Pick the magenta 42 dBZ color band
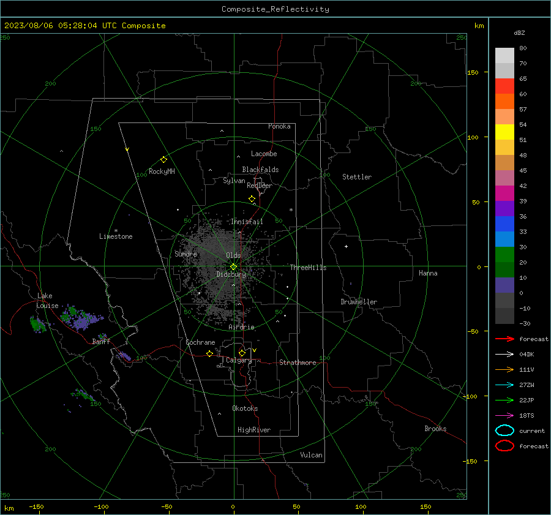 click(x=504, y=193)
